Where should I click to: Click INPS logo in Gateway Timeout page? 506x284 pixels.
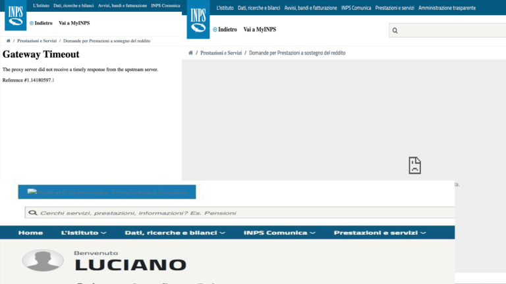coord(16,15)
